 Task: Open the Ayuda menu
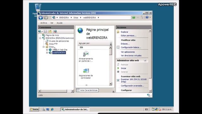tap(60, 23)
